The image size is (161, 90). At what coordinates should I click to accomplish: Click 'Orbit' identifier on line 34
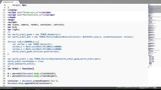pos(15,69)
